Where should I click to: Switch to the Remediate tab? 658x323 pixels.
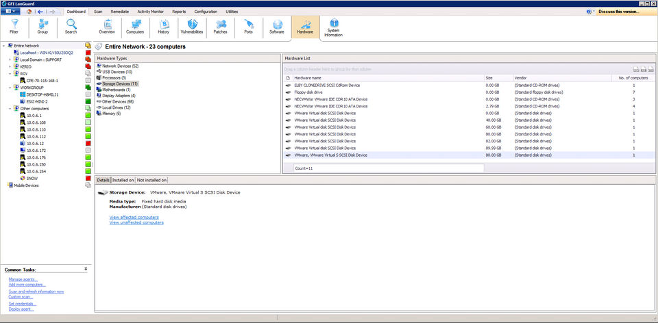(x=119, y=12)
